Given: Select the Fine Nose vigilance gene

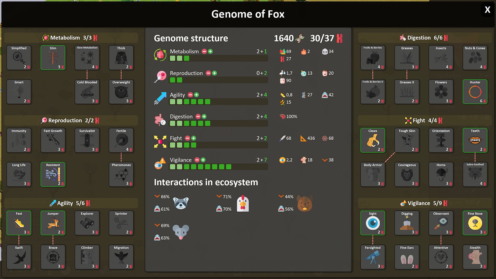Looking at the screenshot, I should [475, 223].
